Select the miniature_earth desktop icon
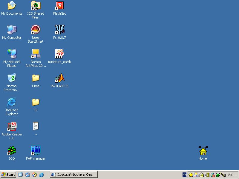The height and width of the screenshot is (179, 239). coord(59,54)
